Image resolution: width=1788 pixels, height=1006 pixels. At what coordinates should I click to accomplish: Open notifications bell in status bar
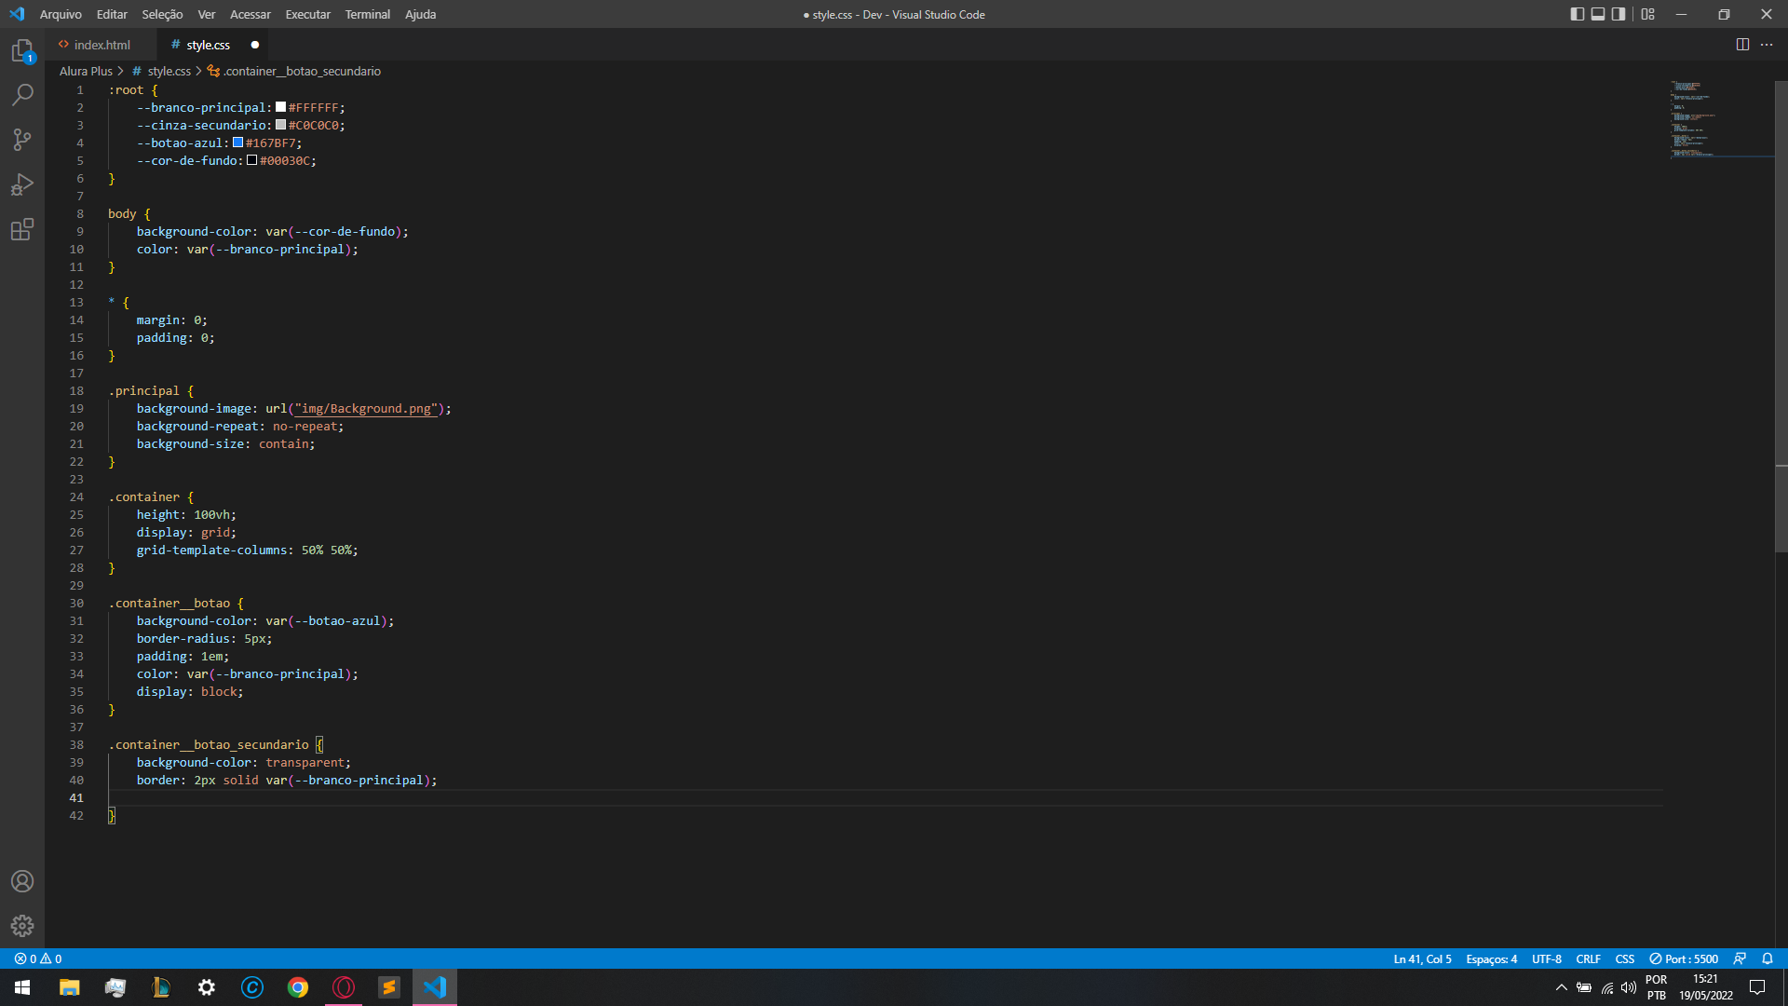click(1768, 958)
